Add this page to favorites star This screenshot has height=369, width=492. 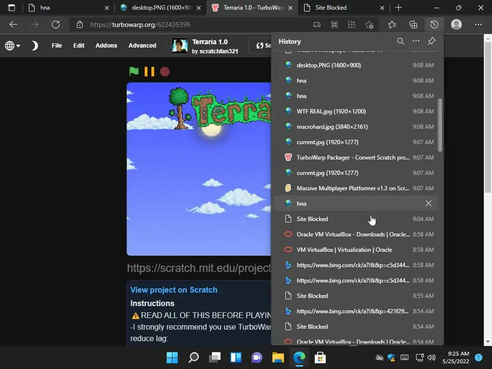[369, 25]
